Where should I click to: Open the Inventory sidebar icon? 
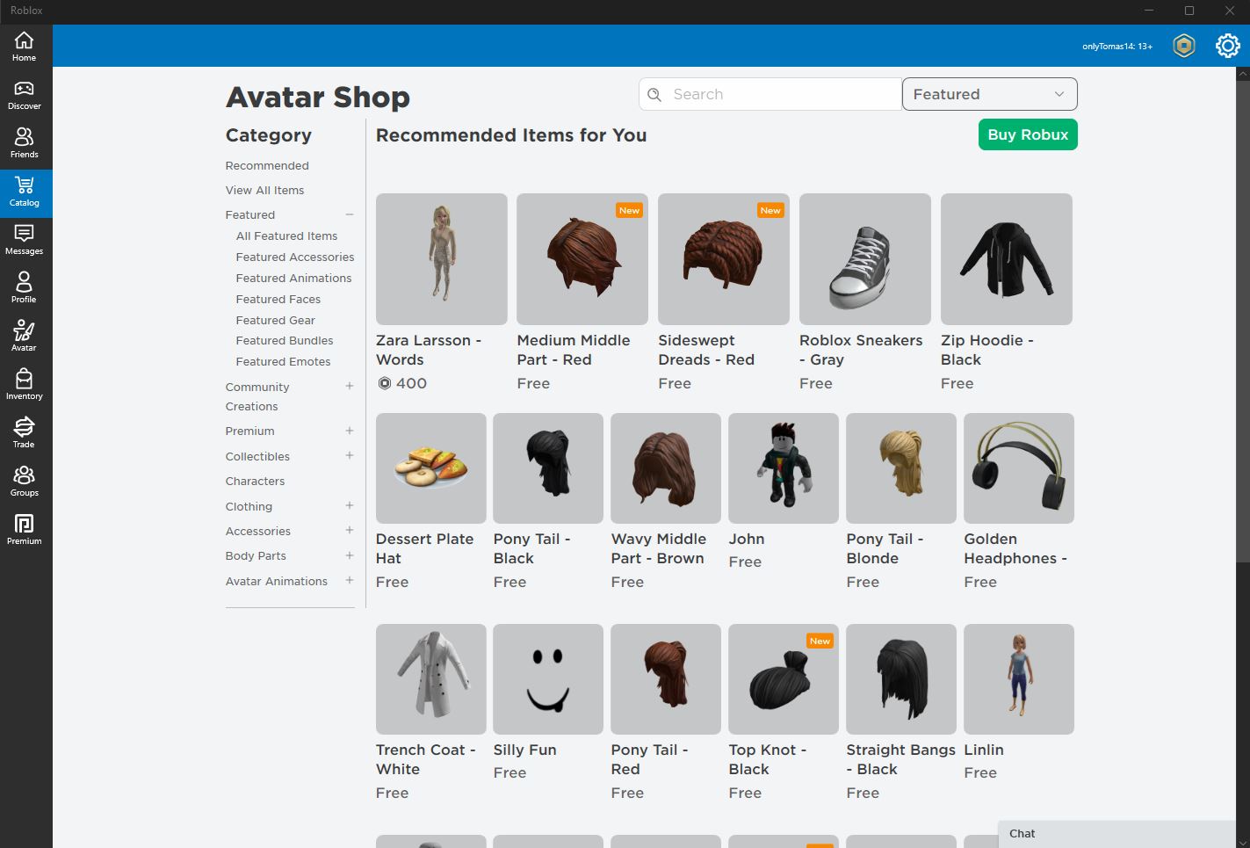click(x=24, y=386)
